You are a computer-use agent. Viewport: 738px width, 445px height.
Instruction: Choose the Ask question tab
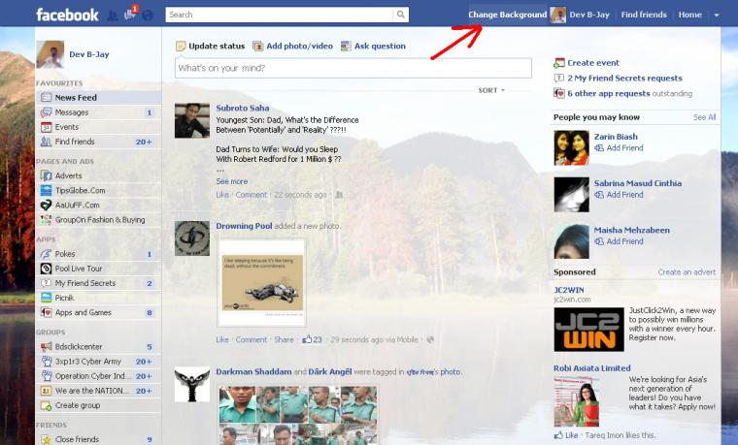point(373,46)
